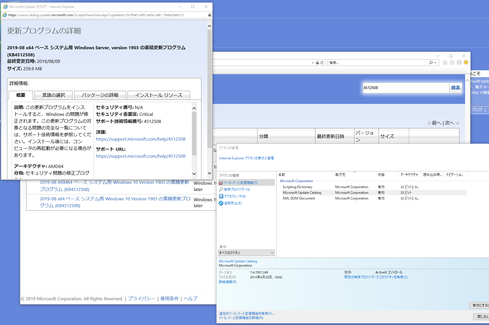Sort add-ons by 名前 column
The height and width of the screenshot is (325, 489).
(305, 175)
